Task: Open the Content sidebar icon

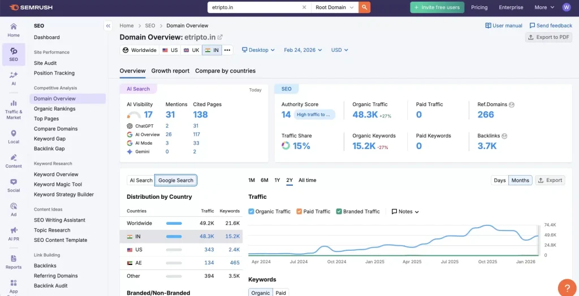Action: click(x=14, y=161)
